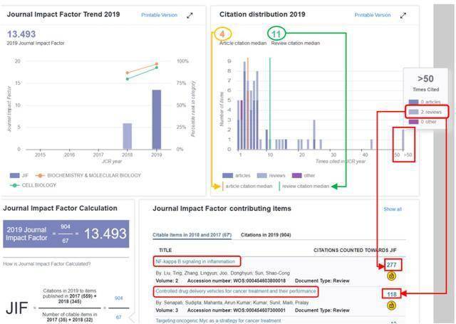Toggle Biochemistry & Molecular Biology legend series

41,175
